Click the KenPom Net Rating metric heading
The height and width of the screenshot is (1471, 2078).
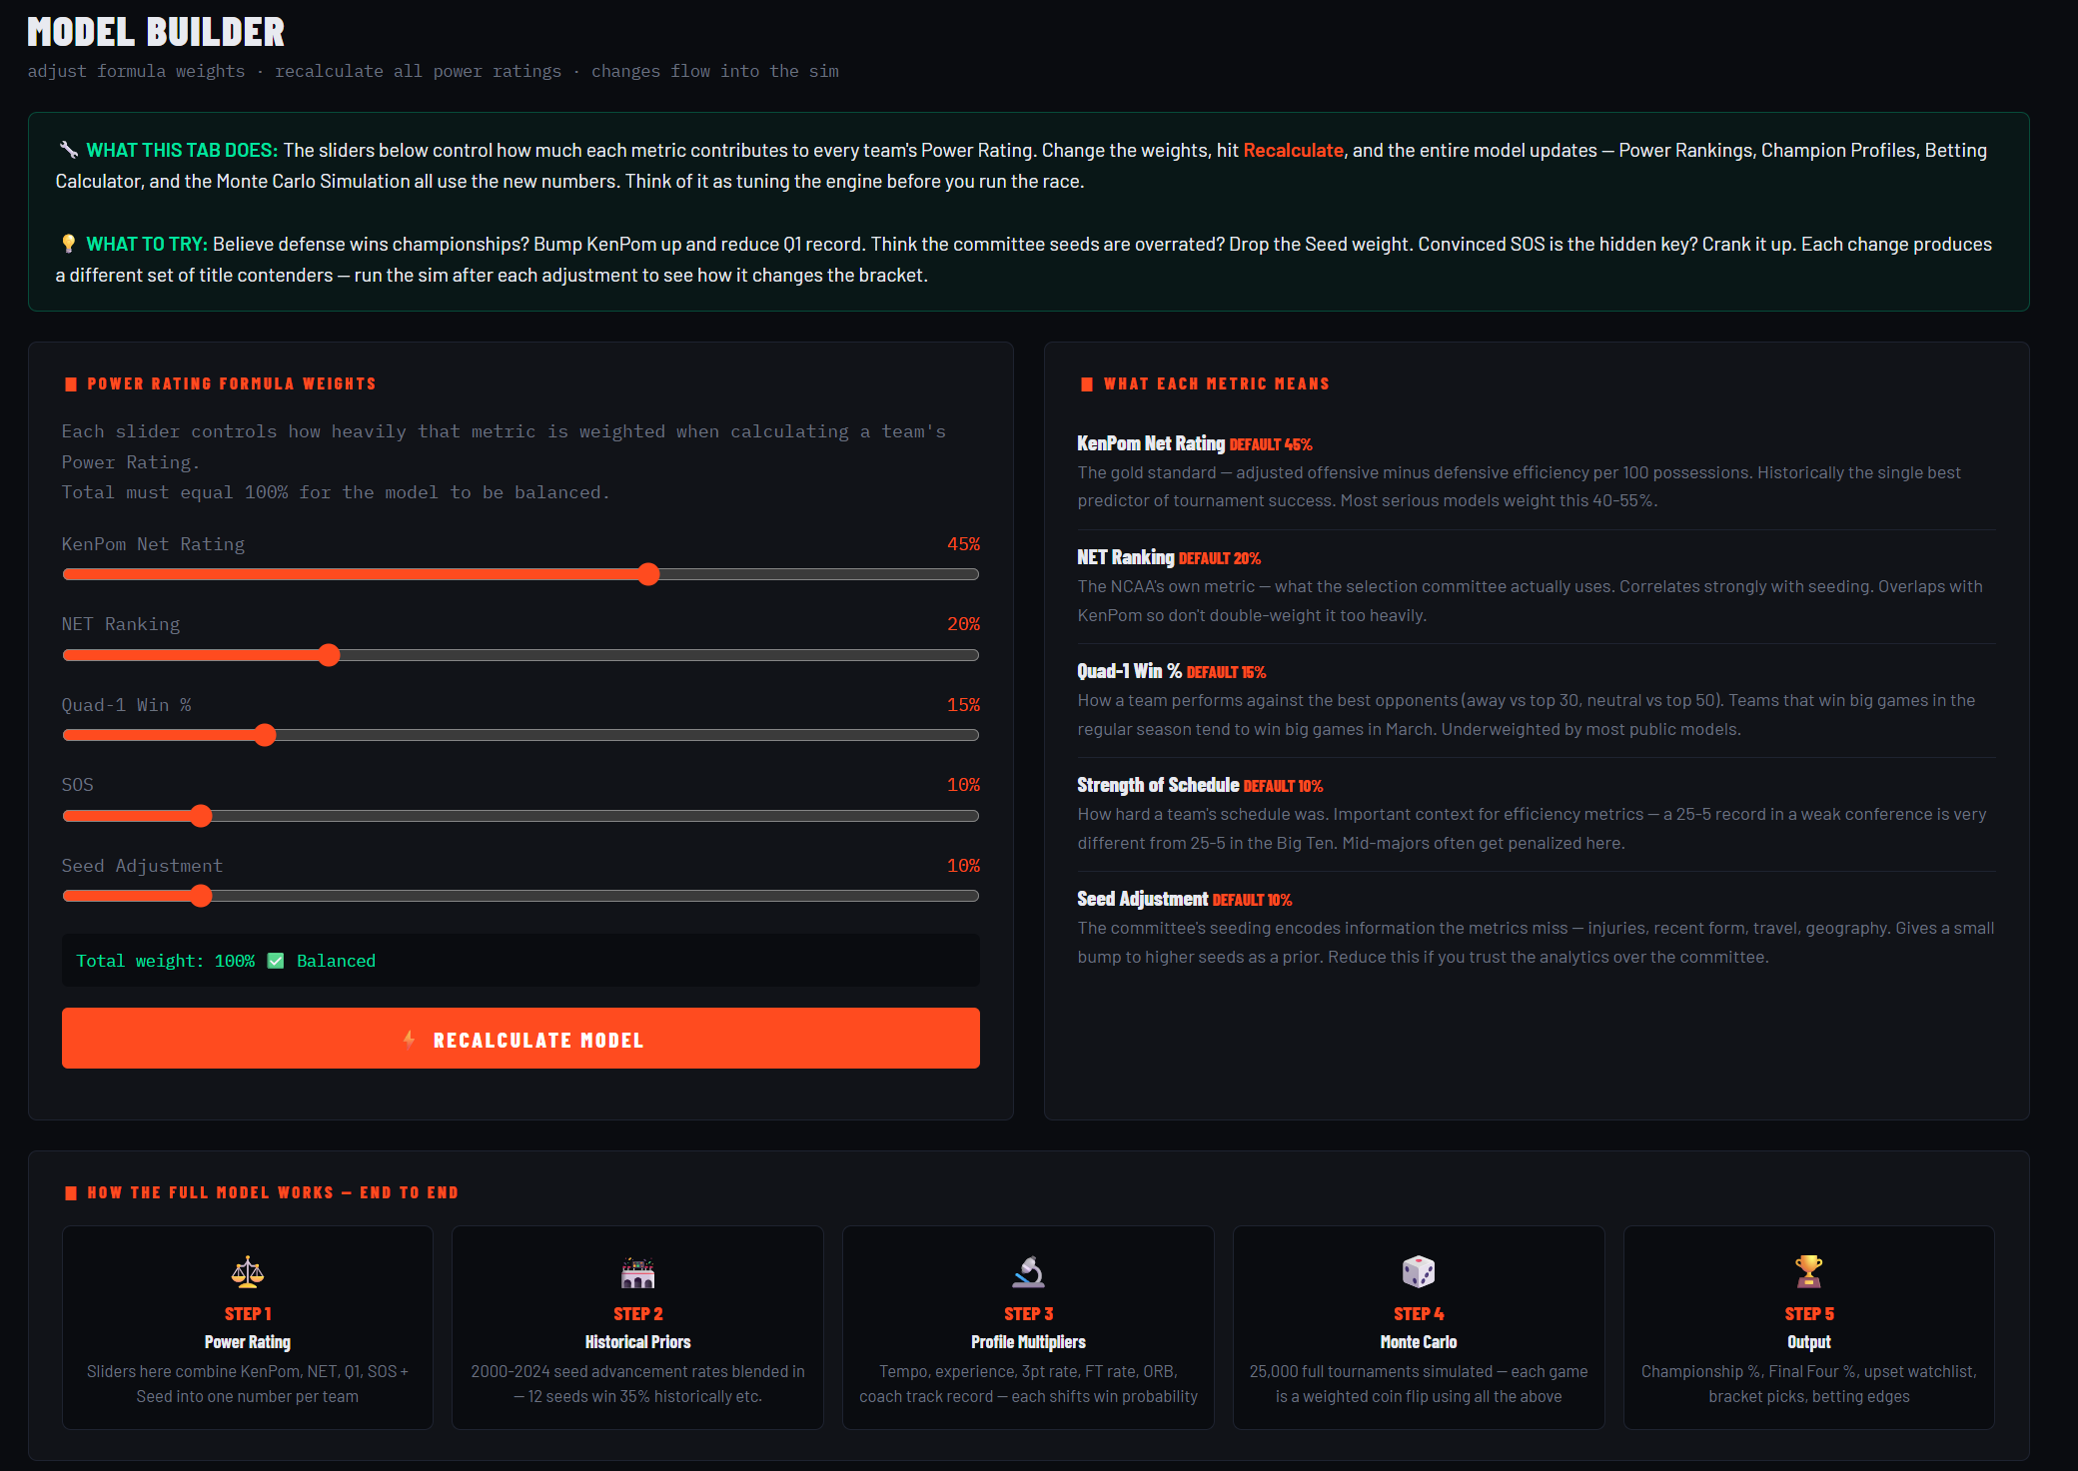(1150, 443)
